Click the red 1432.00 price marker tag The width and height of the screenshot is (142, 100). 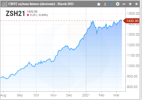coord(131,21)
